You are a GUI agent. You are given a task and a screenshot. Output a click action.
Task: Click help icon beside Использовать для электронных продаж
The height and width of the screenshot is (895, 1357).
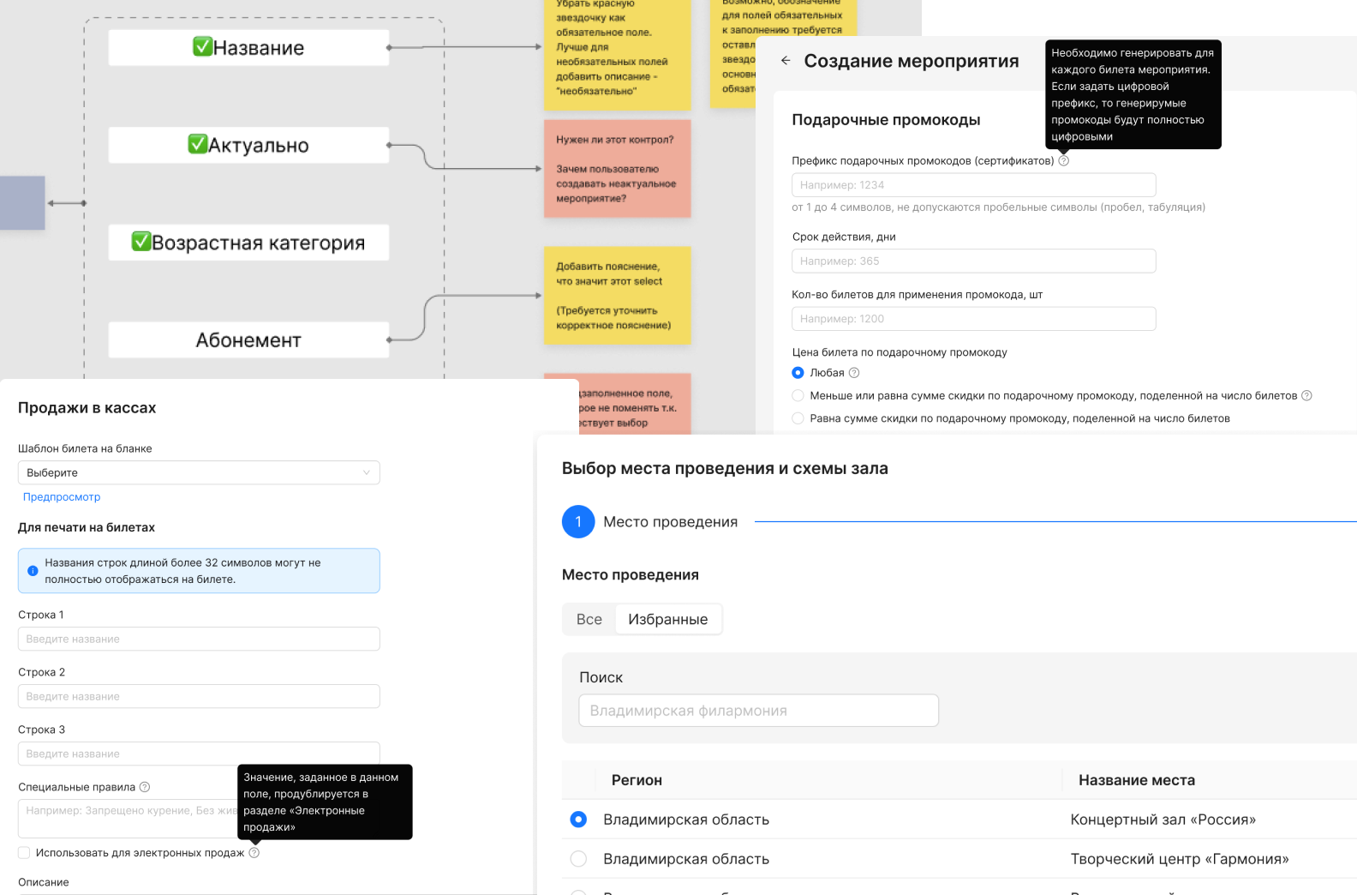(x=254, y=853)
